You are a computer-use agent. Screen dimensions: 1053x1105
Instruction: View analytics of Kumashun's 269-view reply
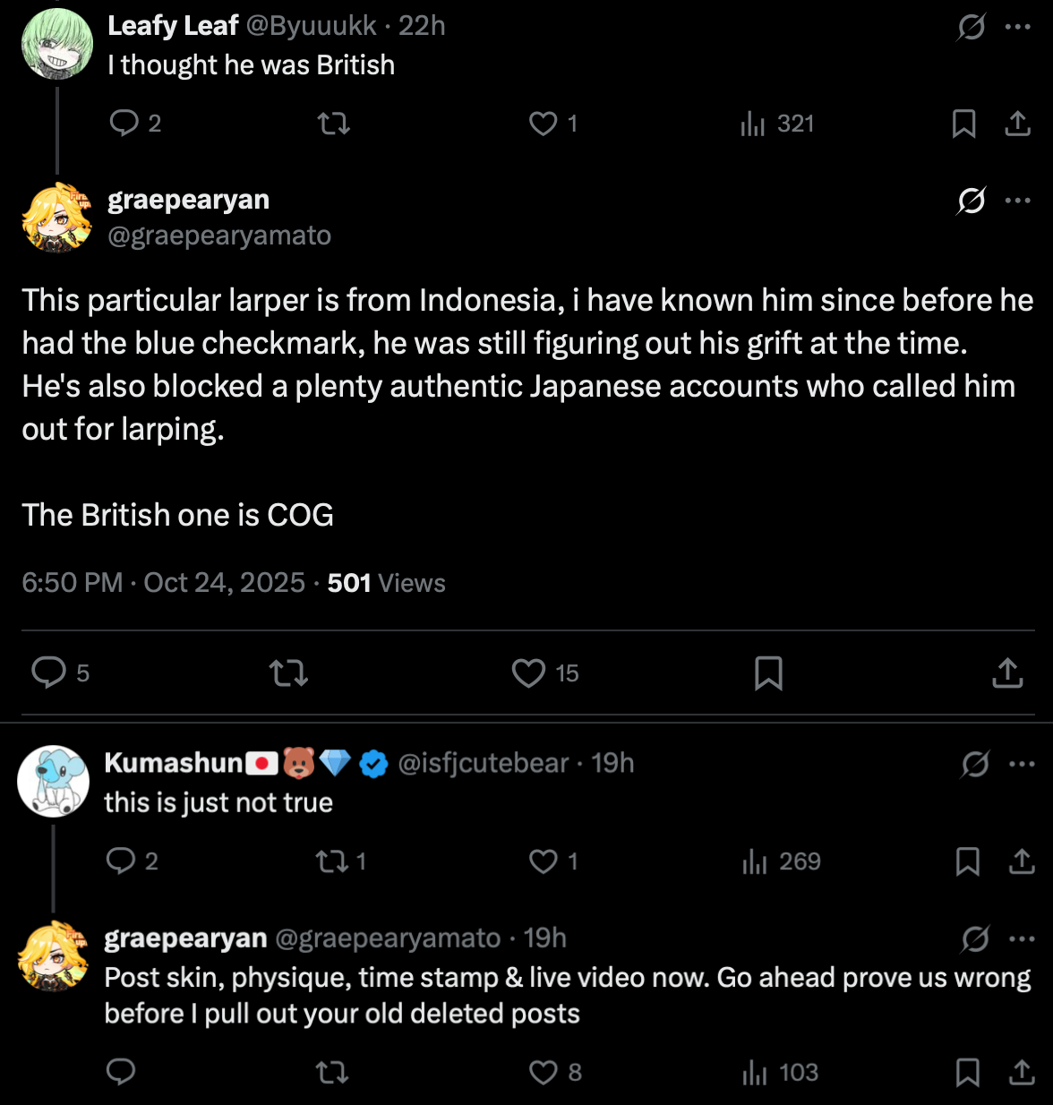coord(781,861)
